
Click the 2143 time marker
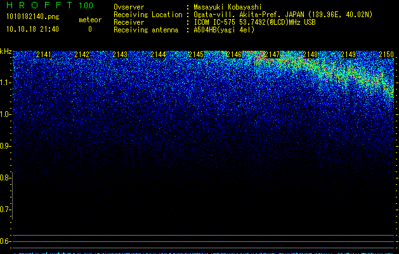coord(120,55)
